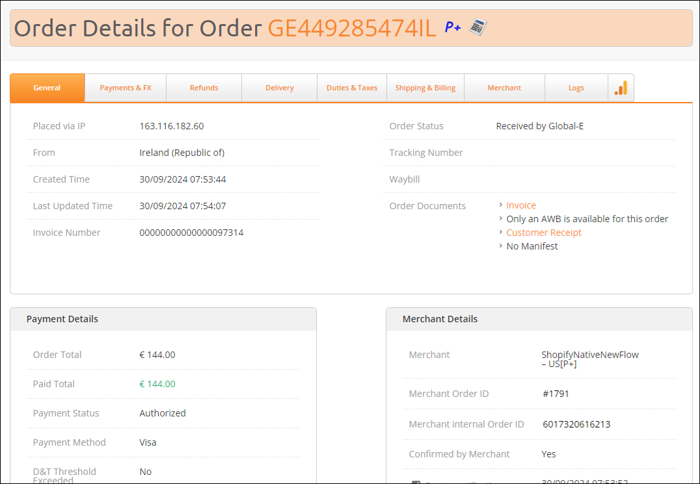Click the arrow bullet beside AWB notice

click(x=501, y=218)
